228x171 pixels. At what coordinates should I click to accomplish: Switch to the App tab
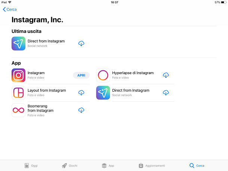click(x=108, y=166)
